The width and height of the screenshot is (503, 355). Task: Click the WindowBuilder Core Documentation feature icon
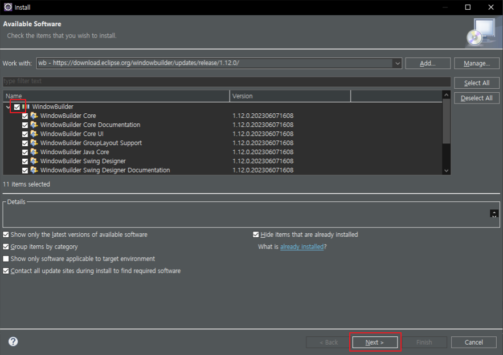click(34, 125)
